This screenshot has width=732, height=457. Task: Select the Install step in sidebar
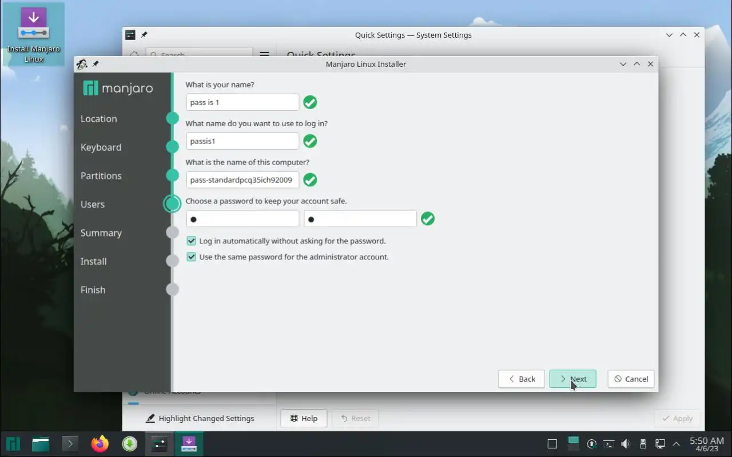(x=93, y=262)
